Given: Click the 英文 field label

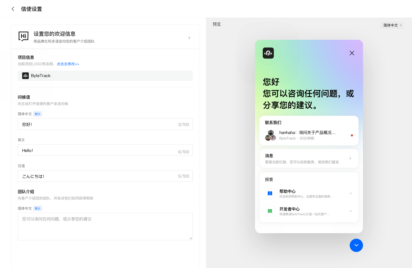Looking at the screenshot, I should click(21, 140).
